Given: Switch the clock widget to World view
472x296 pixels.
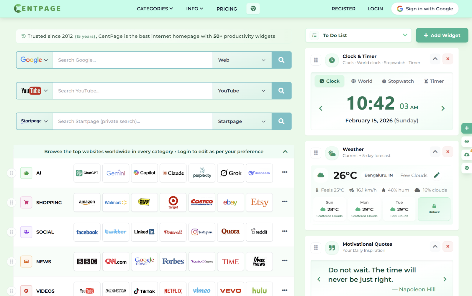Looking at the screenshot, I should 361,81.
